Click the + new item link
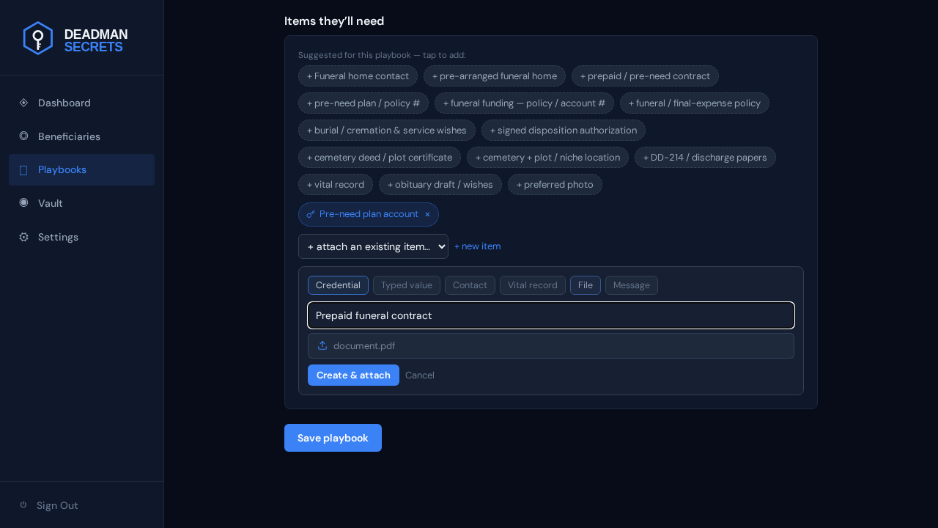 pyautogui.click(x=477, y=246)
